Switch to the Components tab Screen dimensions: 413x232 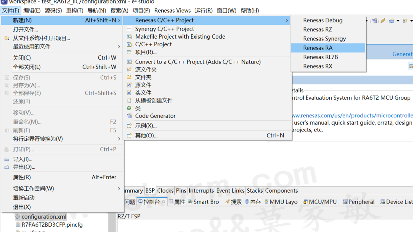tap(281, 191)
